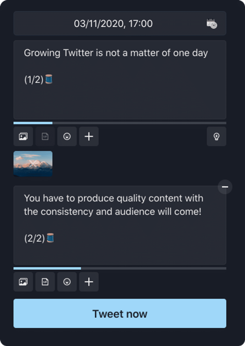Click the second tweet's character progress bar

[x=120, y=268]
